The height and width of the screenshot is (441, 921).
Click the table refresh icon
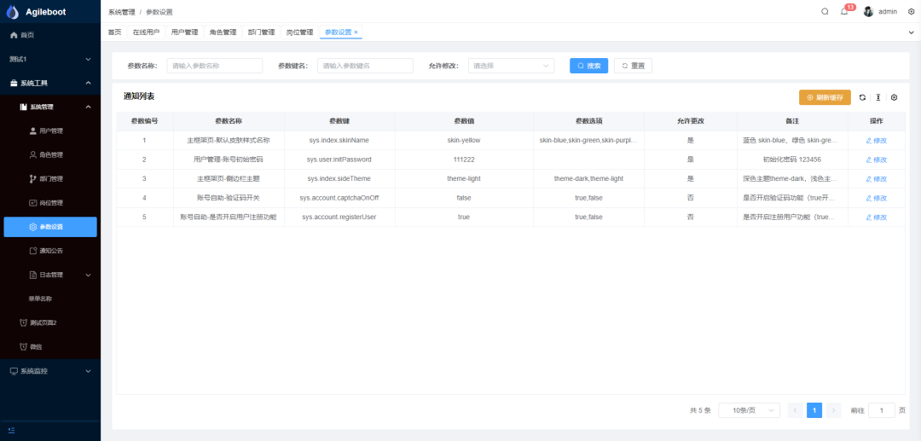click(x=862, y=98)
